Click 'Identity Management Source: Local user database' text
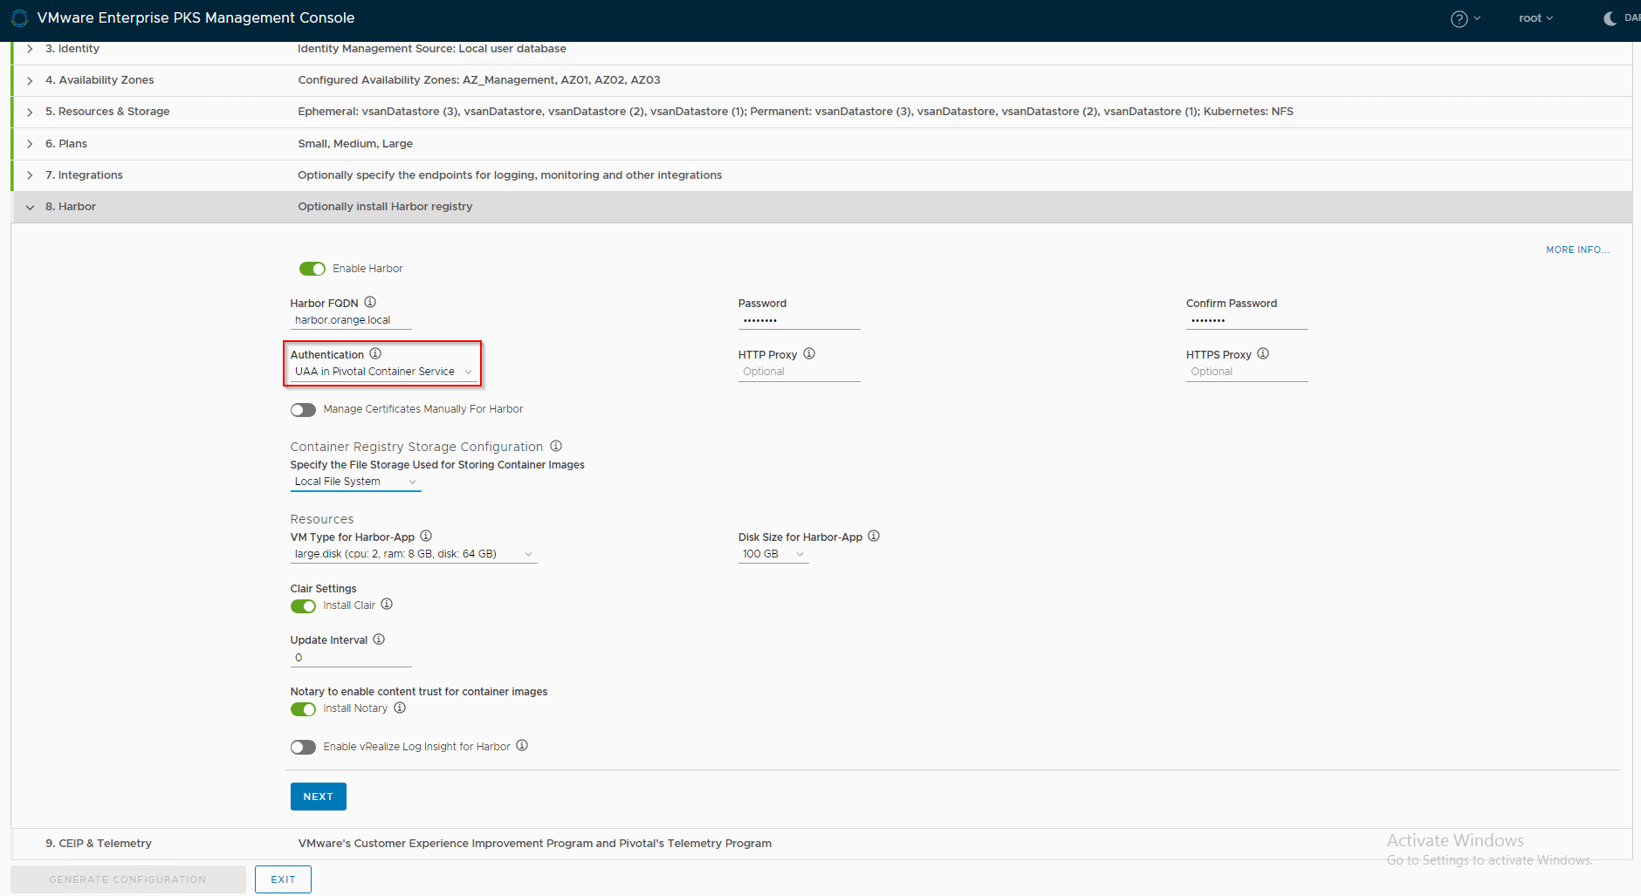1641x896 pixels. tap(432, 49)
